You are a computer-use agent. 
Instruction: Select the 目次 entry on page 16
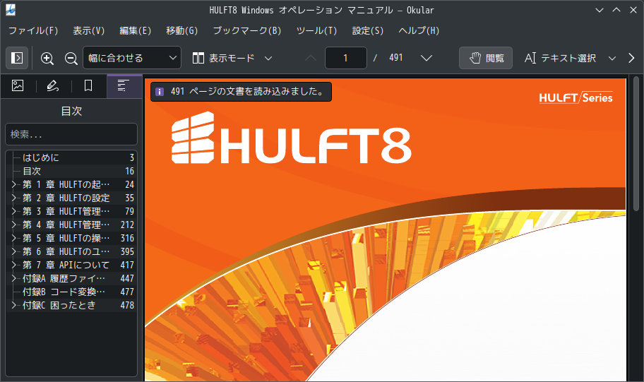click(x=71, y=172)
